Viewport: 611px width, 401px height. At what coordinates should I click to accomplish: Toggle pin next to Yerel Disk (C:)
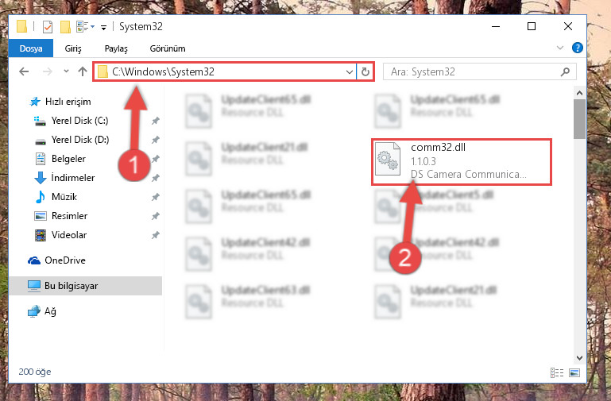tap(156, 121)
